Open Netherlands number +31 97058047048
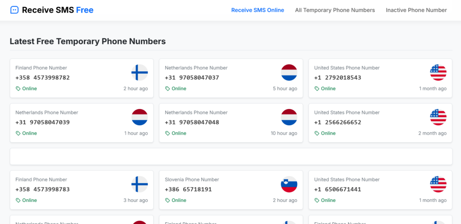The height and width of the screenshot is (224, 461). [192, 122]
